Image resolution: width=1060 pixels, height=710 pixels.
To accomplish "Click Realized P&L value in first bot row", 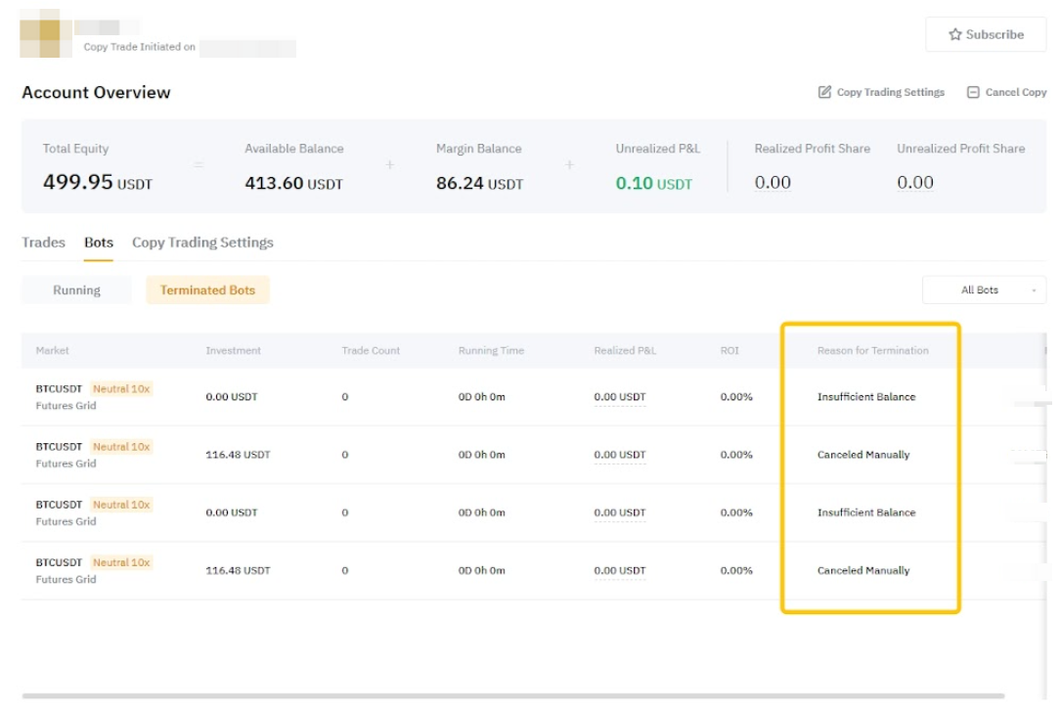I will point(620,397).
